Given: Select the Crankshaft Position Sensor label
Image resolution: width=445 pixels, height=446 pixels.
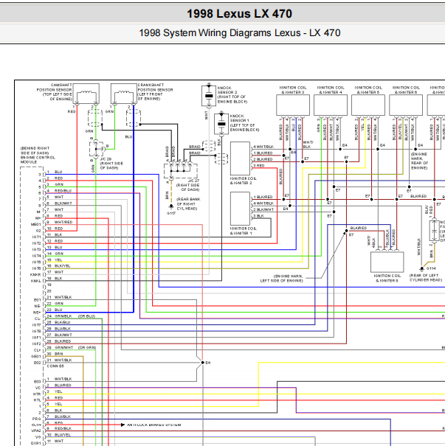Looking at the screenshot, I should 156,92.
